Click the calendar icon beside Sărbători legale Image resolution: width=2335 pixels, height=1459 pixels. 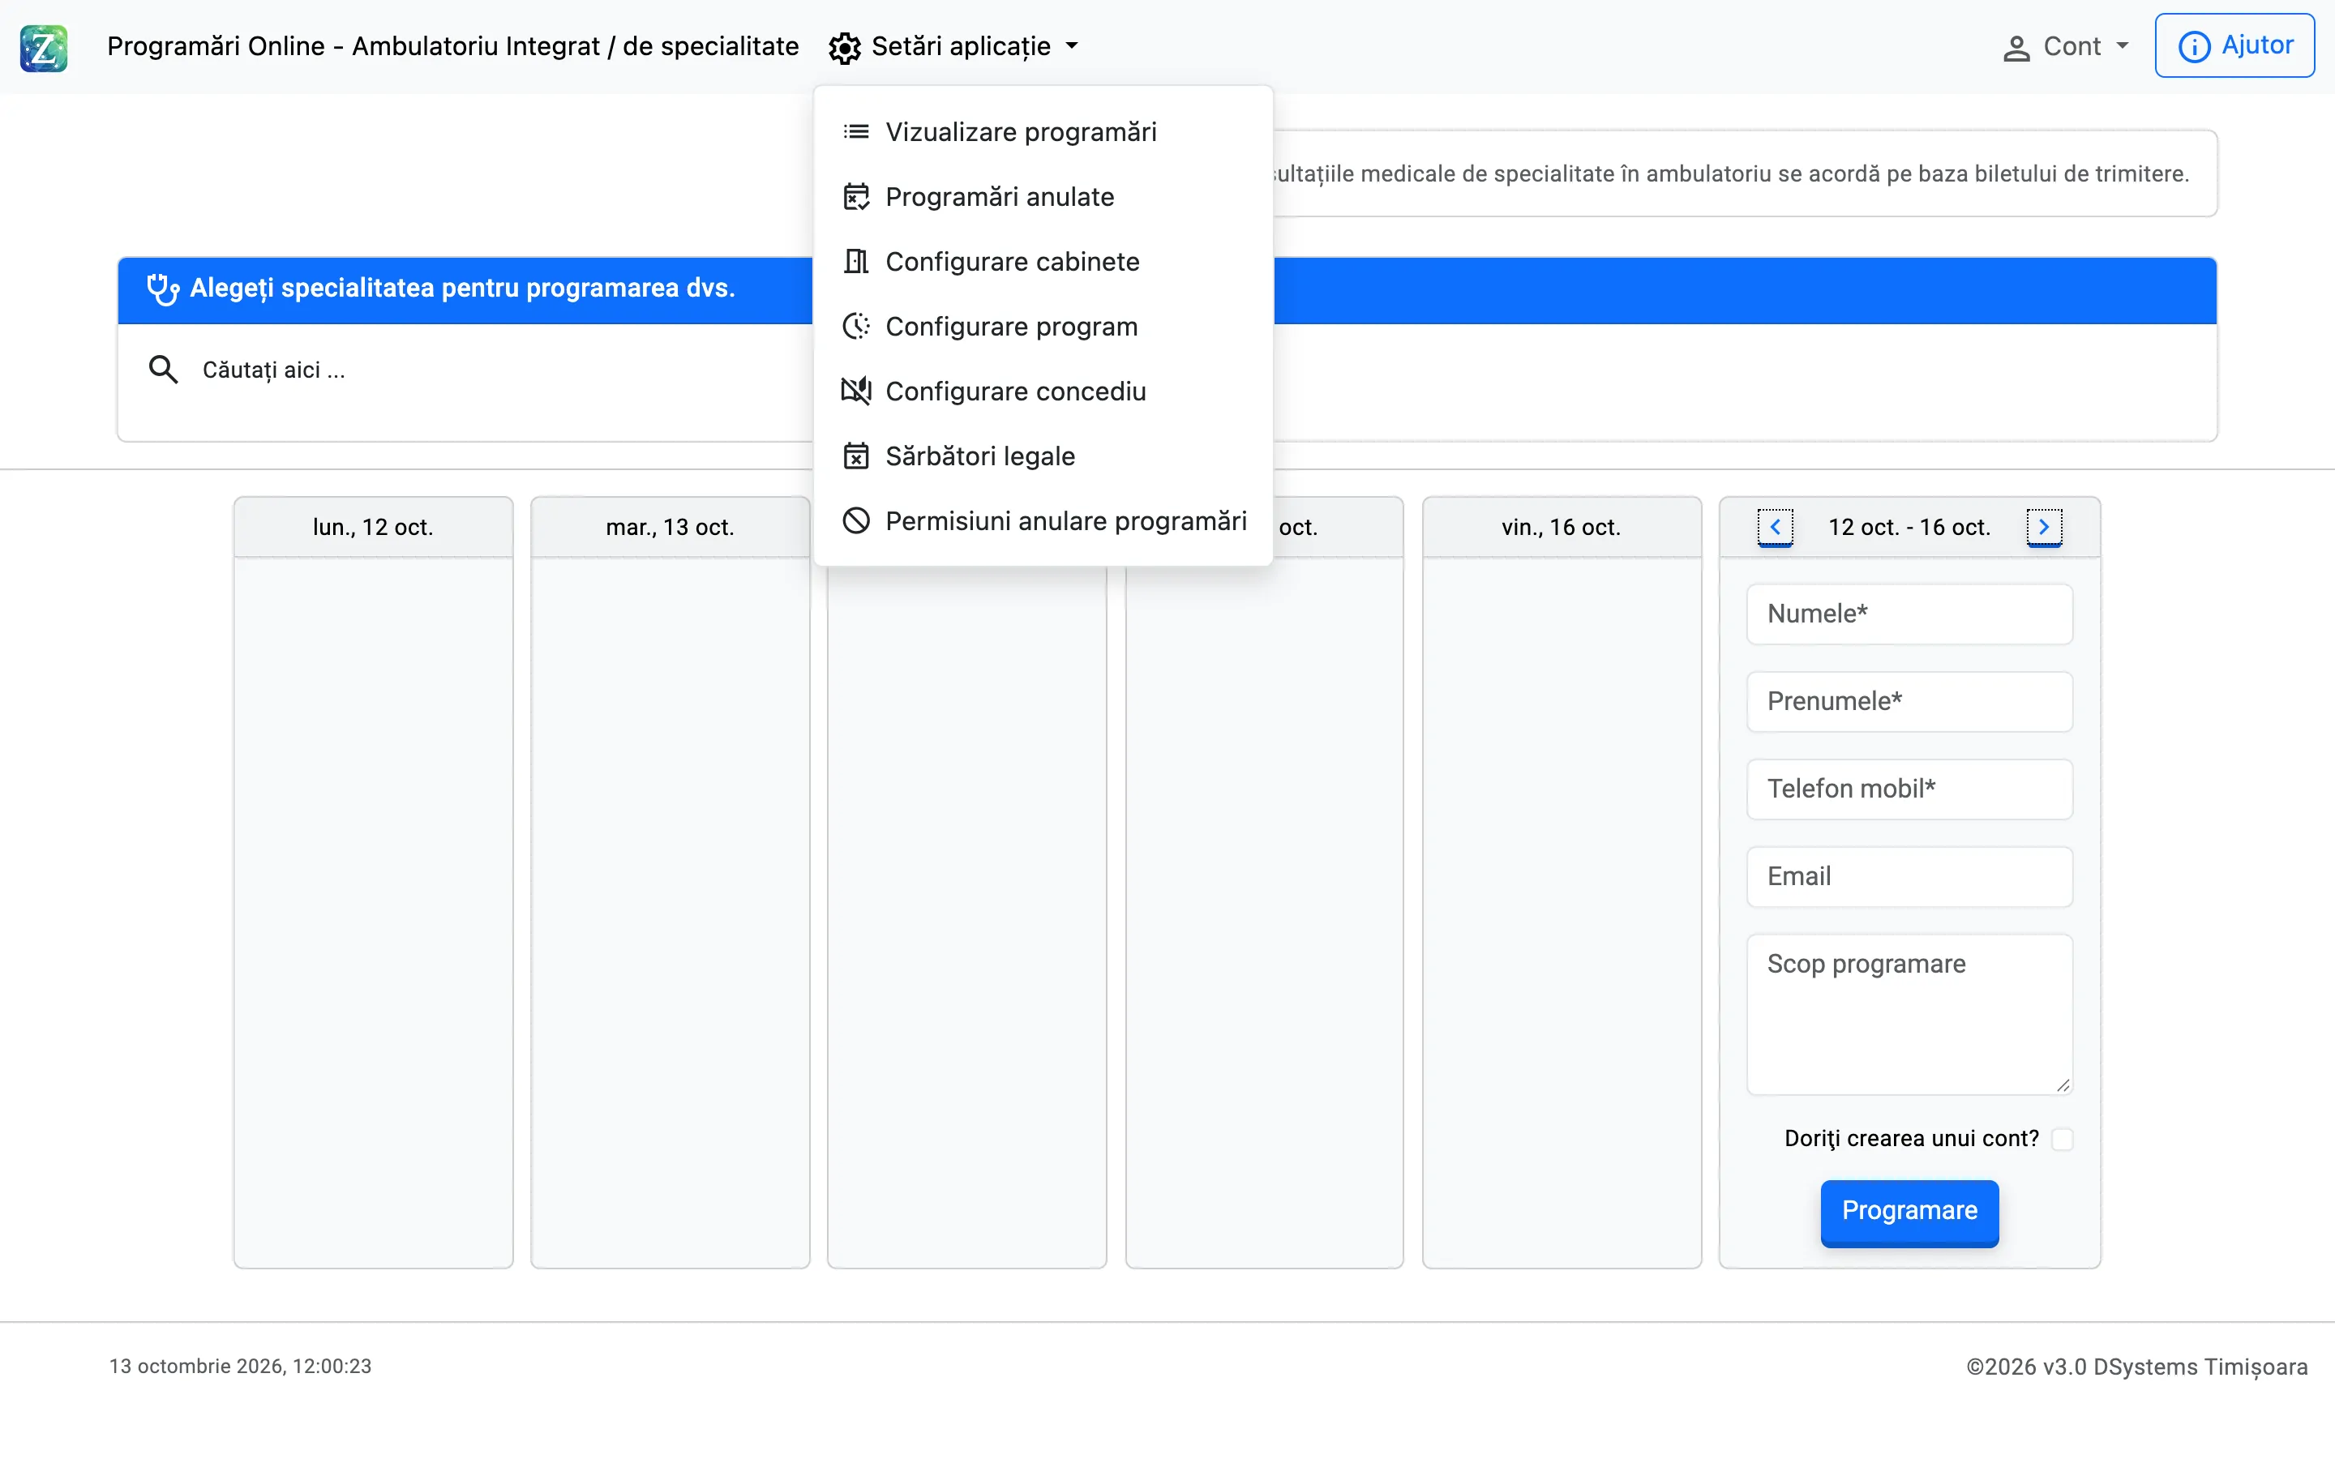point(856,456)
